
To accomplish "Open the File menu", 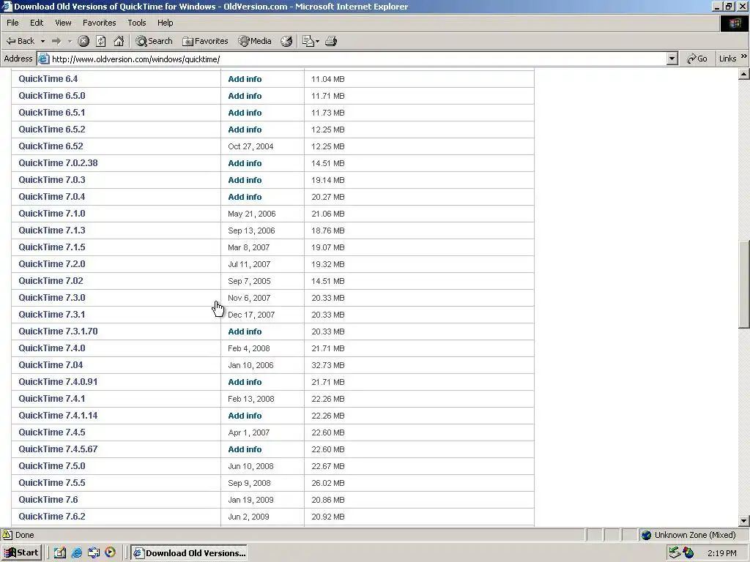I will coord(12,23).
